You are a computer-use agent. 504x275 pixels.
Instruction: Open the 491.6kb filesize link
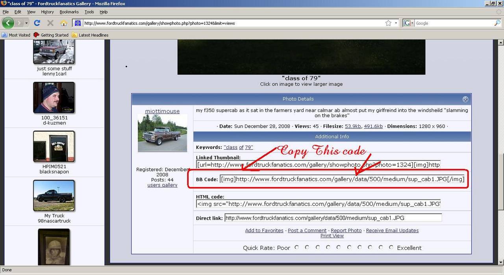point(373,126)
